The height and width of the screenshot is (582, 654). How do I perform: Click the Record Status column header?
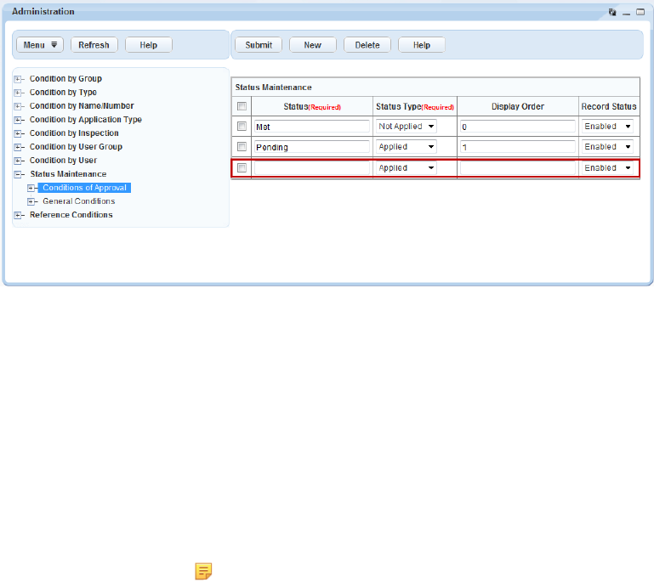[x=609, y=107]
